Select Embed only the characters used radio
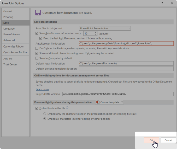This screenshot has height=149, width=177. click(x=45, y=114)
